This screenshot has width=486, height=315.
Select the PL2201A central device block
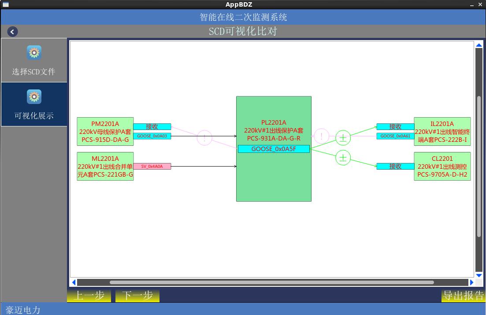[274, 176]
